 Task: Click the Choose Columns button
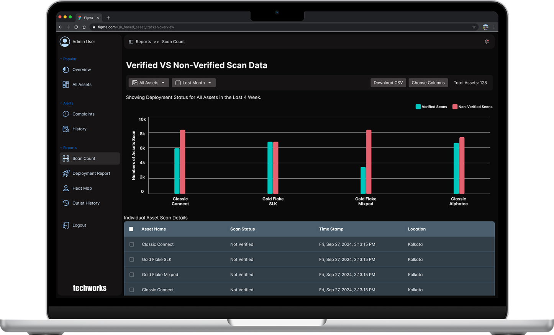(x=428, y=83)
